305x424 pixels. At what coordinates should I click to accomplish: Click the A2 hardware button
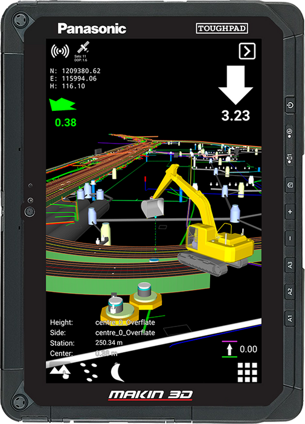tap(290, 292)
